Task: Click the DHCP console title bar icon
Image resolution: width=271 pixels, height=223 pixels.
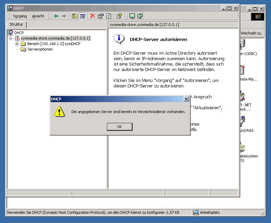Action: click(10, 8)
